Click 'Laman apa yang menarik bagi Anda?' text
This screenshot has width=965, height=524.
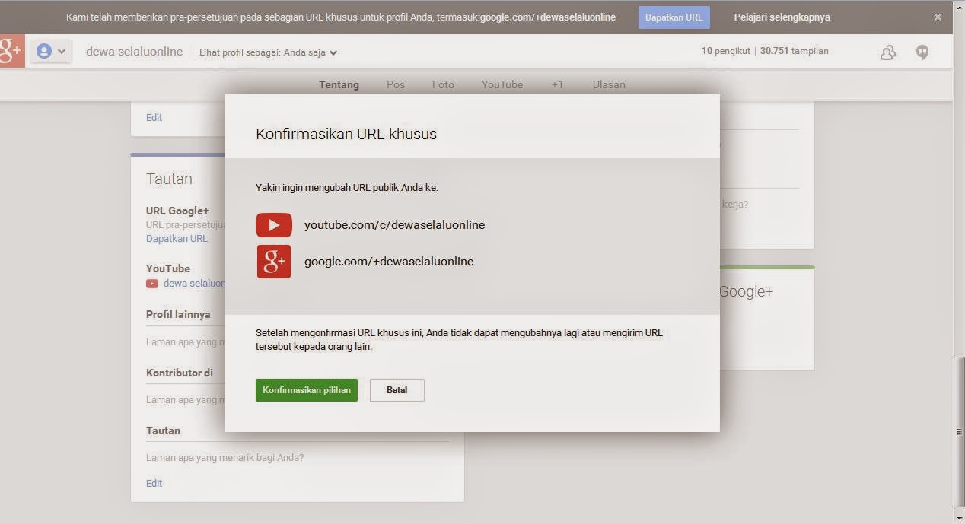225,458
